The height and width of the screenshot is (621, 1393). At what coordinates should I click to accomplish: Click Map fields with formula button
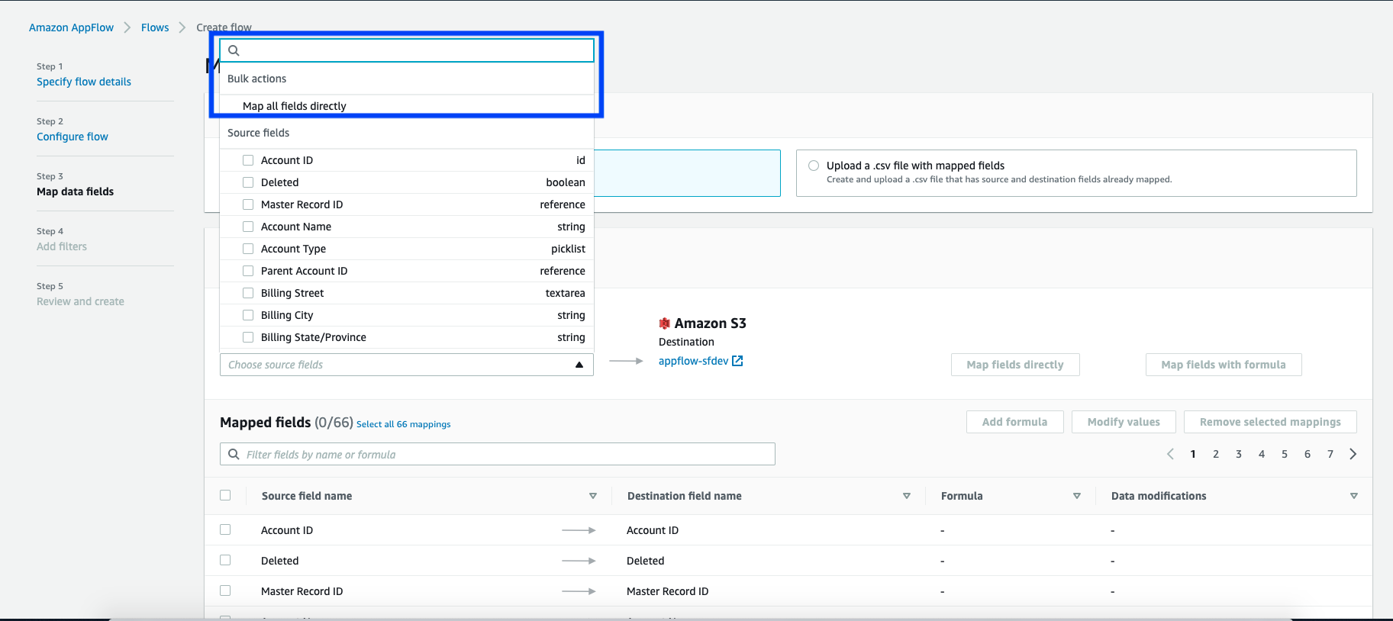pos(1224,365)
